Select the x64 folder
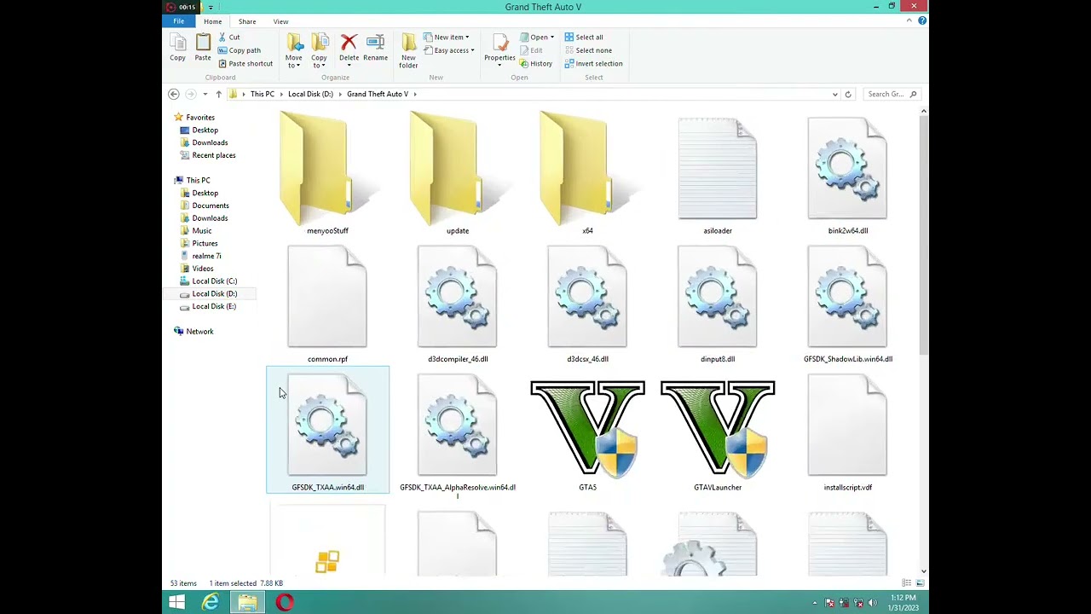 [587, 174]
